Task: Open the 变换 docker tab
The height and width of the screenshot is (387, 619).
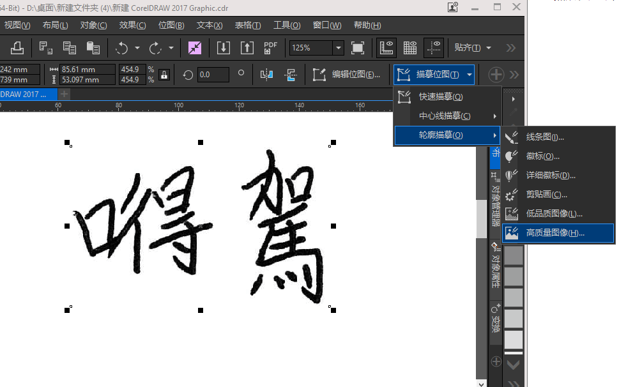Action: 496,319
